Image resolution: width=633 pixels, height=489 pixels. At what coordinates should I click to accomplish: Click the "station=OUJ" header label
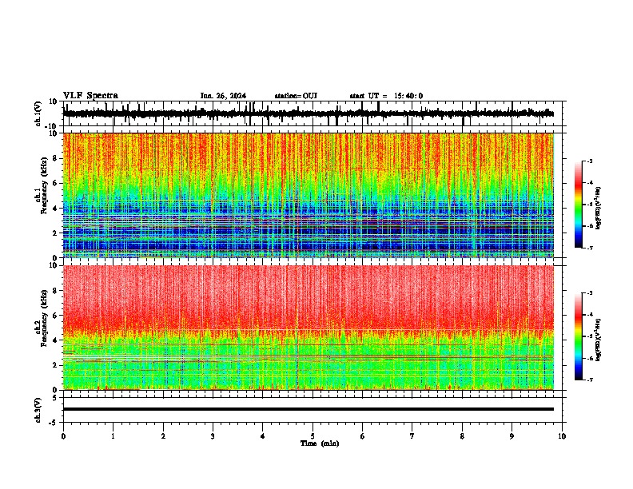click(296, 96)
